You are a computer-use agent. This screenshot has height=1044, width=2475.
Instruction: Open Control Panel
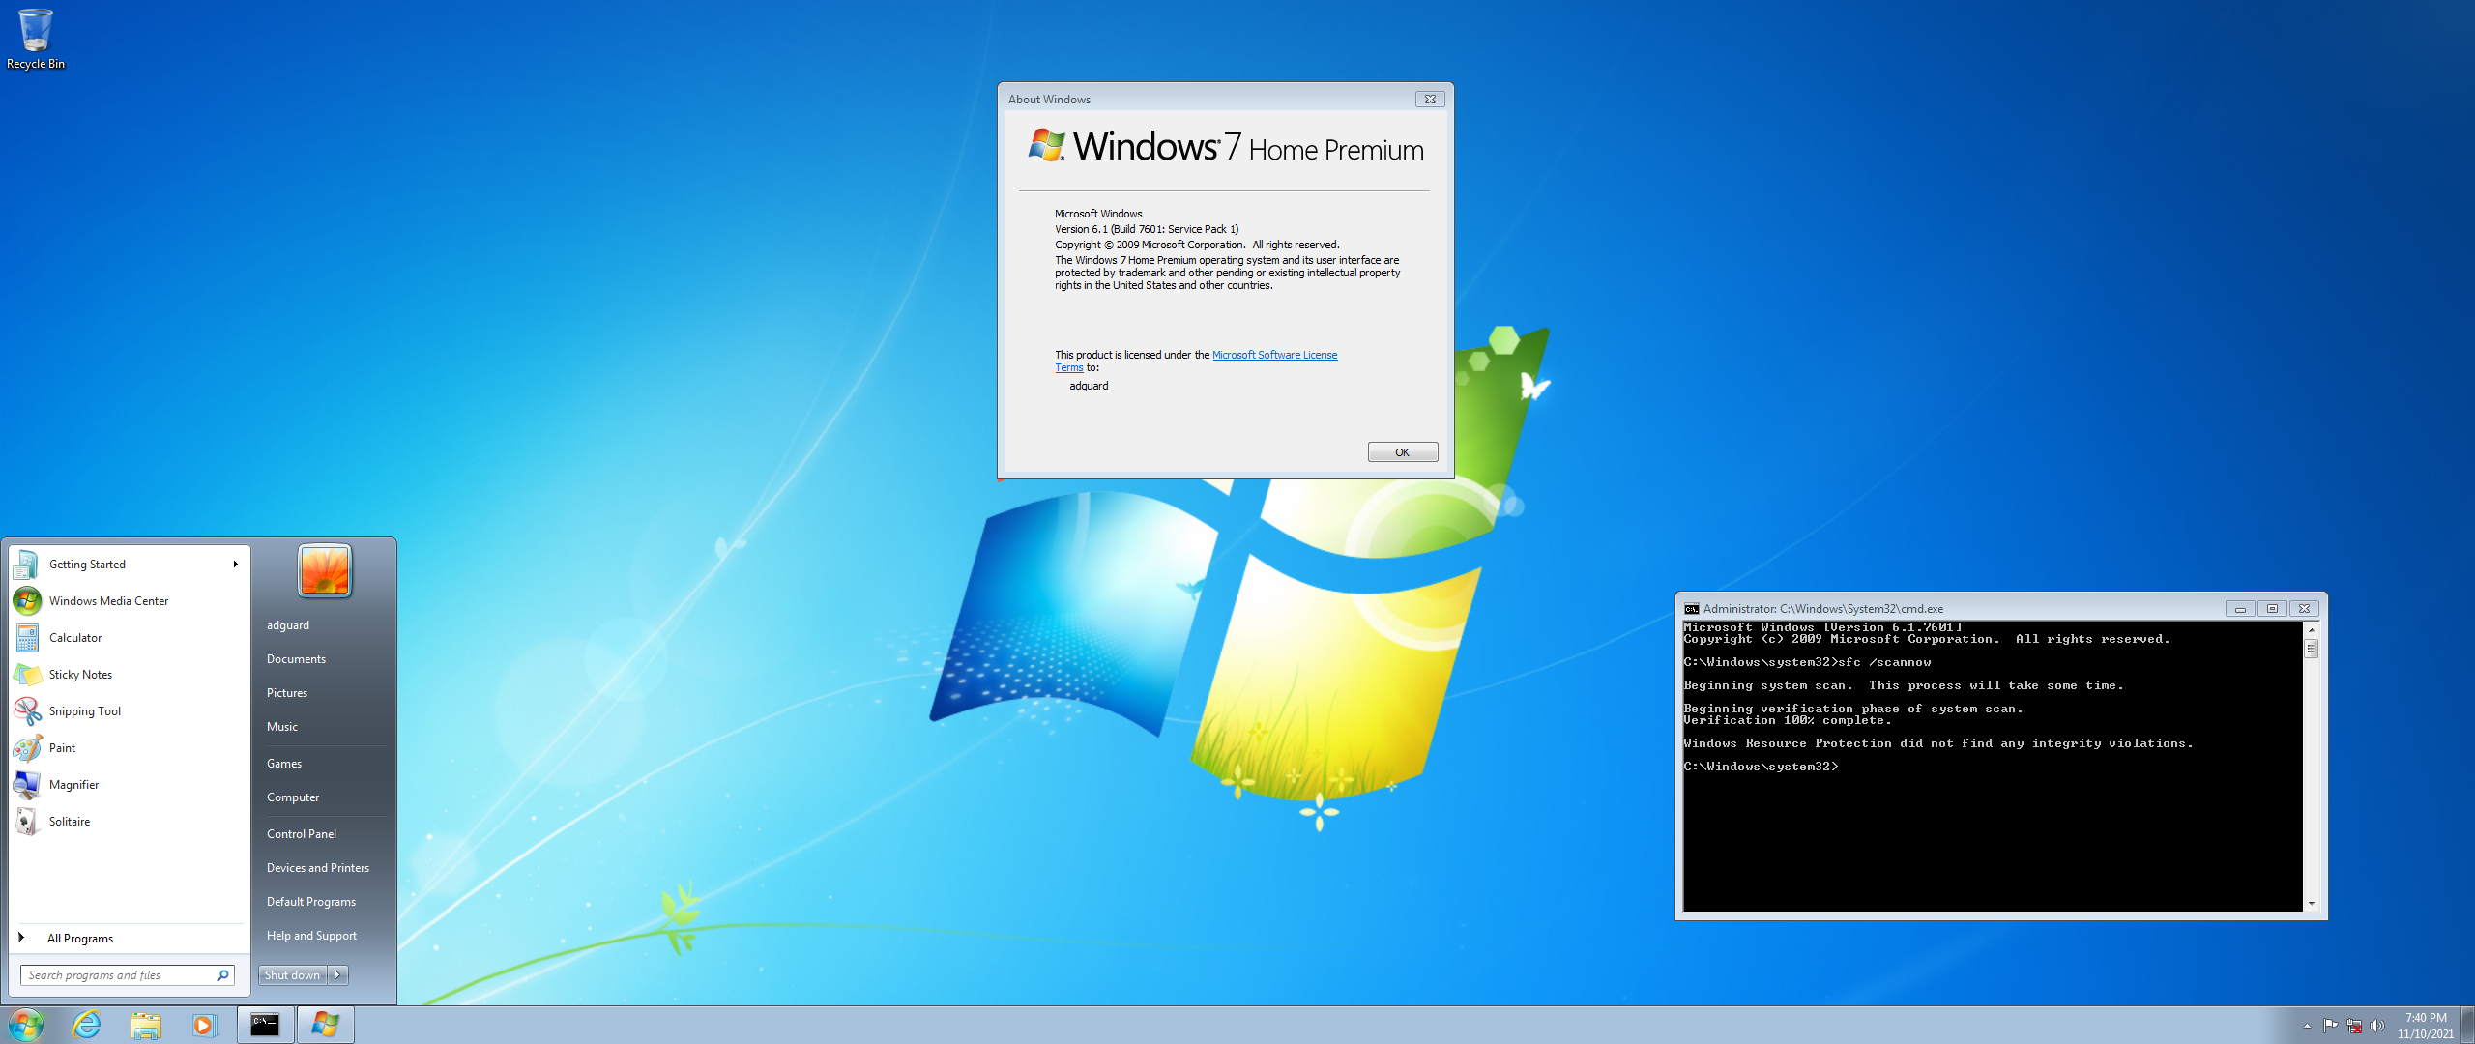(302, 834)
